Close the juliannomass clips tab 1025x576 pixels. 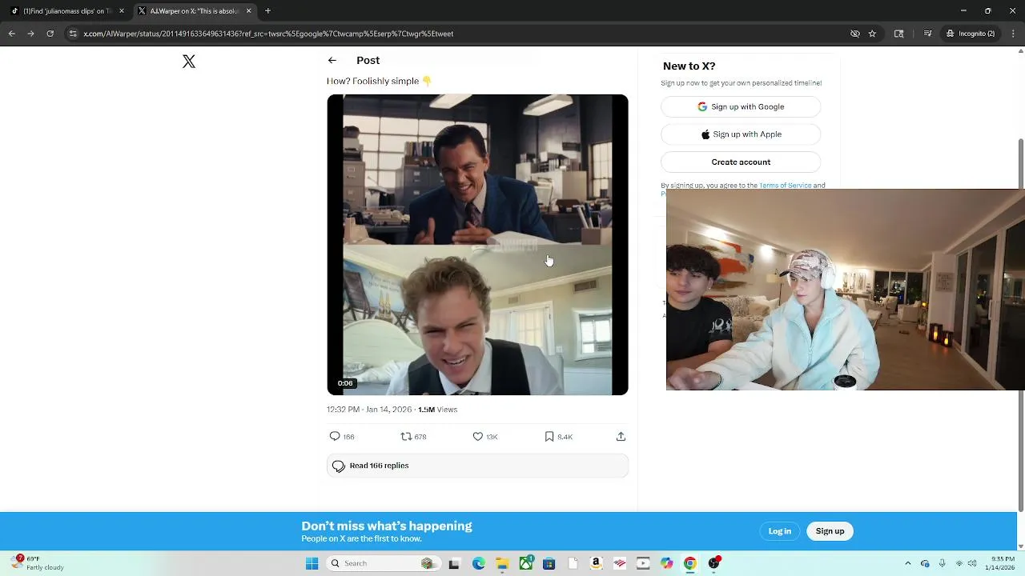(122, 11)
